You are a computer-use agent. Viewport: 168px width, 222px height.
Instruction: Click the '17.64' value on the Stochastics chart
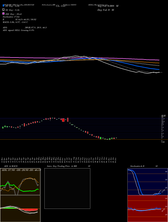point(163,191)
